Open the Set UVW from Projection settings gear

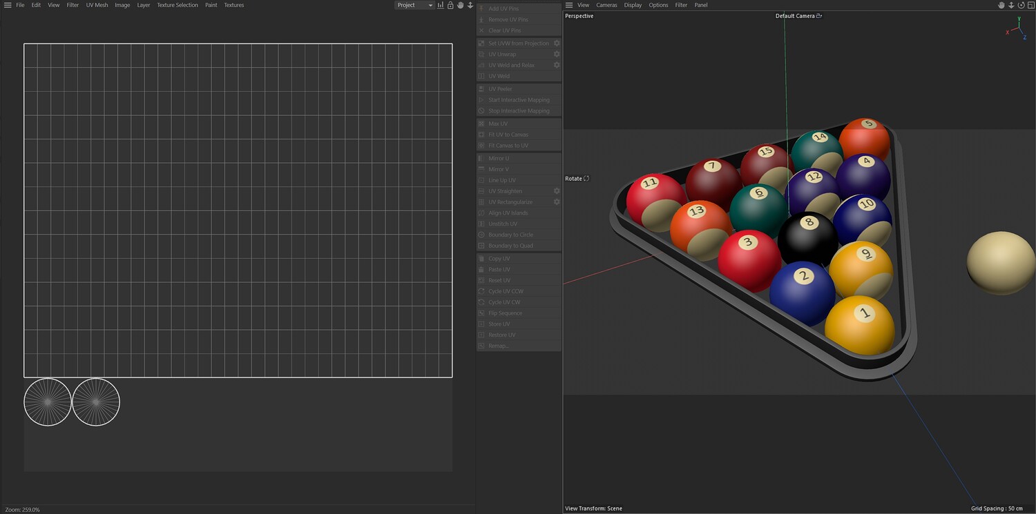pos(557,43)
